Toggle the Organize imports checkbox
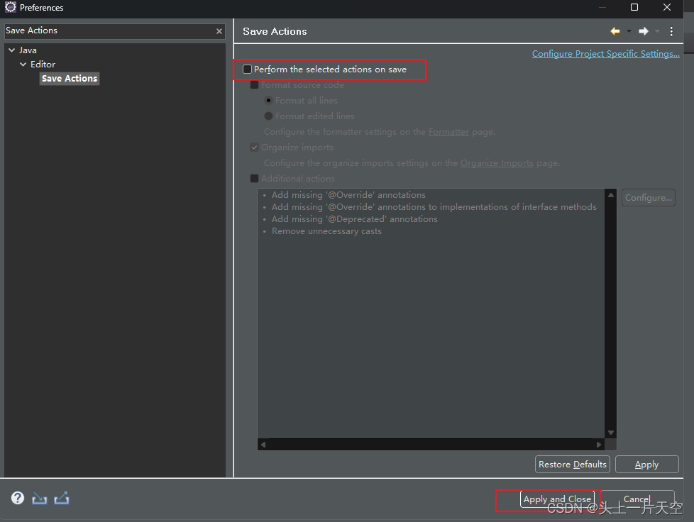 tap(254, 148)
